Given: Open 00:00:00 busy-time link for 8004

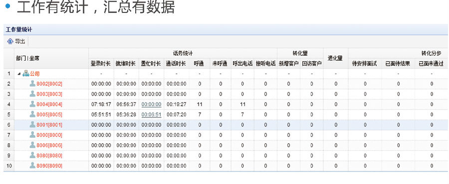Looking at the screenshot, I should (x=152, y=104).
